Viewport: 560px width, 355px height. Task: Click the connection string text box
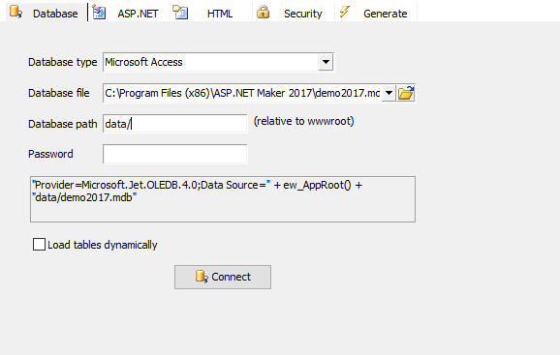[223, 199]
